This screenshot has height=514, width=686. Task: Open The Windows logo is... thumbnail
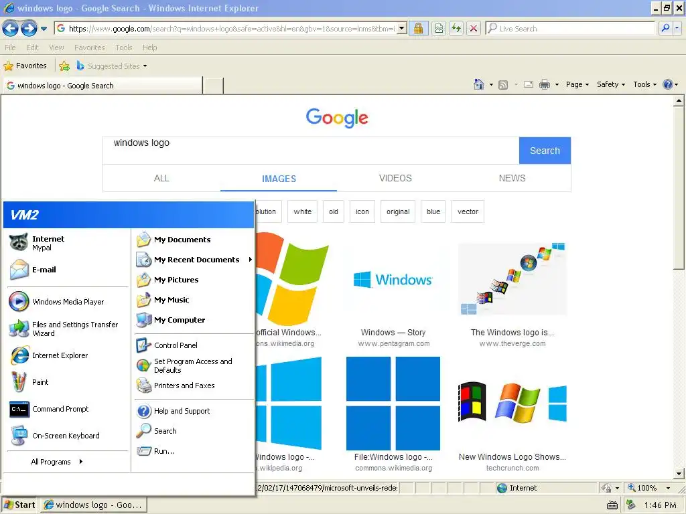pos(512,280)
